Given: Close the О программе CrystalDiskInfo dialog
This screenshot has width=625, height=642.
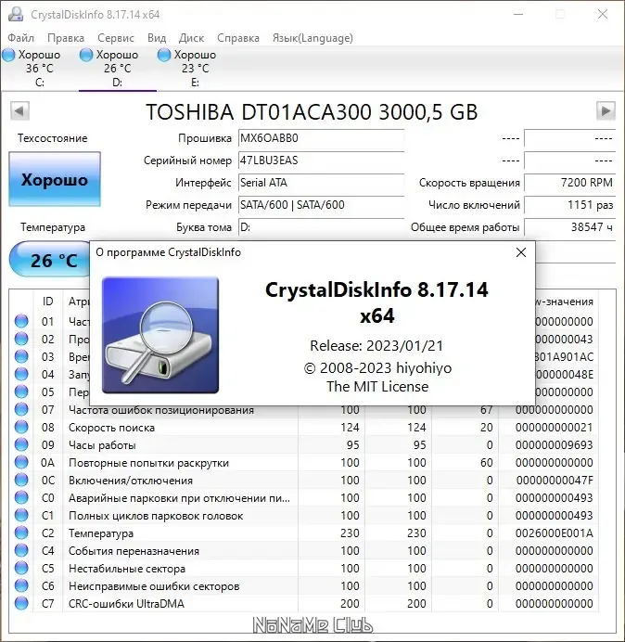Looking at the screenshot, I should (521, 252).
